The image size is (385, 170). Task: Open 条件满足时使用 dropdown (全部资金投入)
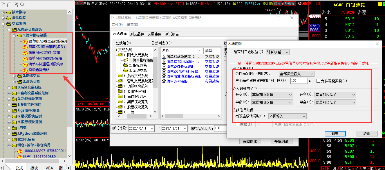pyautogui.click(x=296, y=74)
